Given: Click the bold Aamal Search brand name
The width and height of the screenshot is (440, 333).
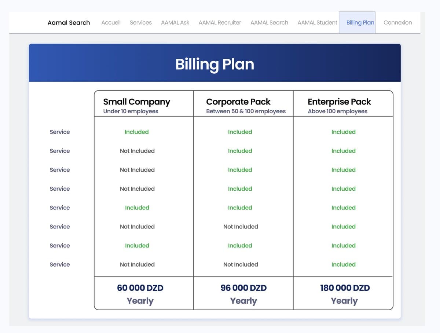Looking at the screenshot, I should [69, 22].
